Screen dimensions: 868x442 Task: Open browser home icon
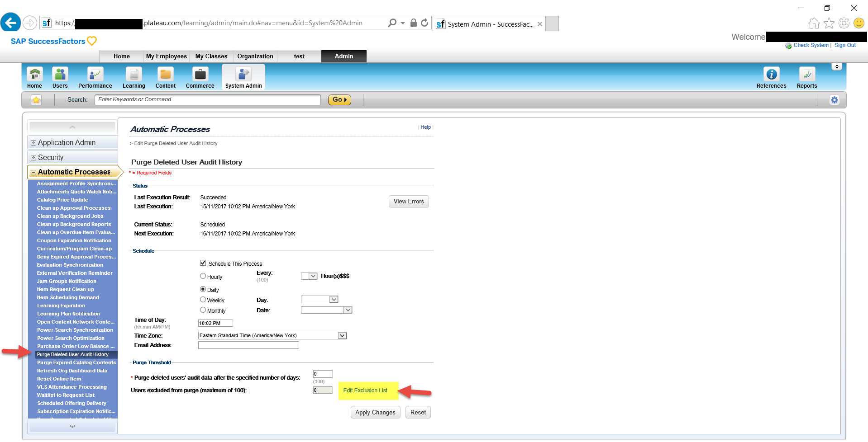[814, 23]
